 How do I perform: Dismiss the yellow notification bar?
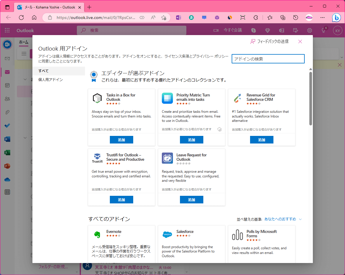339,65
